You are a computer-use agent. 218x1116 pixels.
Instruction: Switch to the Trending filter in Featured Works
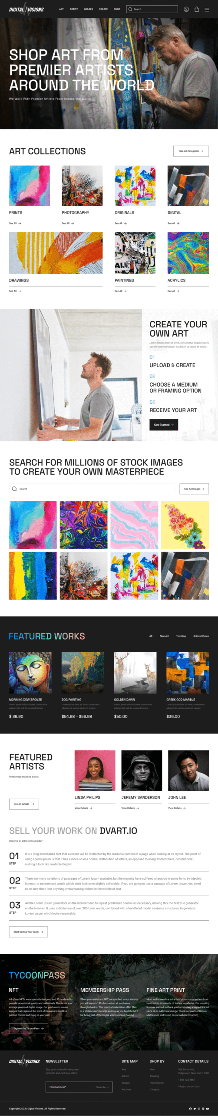click(x=181, y=636)
